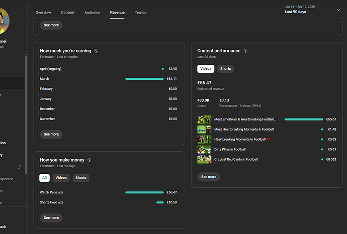Click the January earnings row label

(46, 99)
